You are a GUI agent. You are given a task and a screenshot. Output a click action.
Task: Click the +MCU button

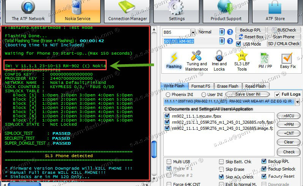tap(289, 116)
